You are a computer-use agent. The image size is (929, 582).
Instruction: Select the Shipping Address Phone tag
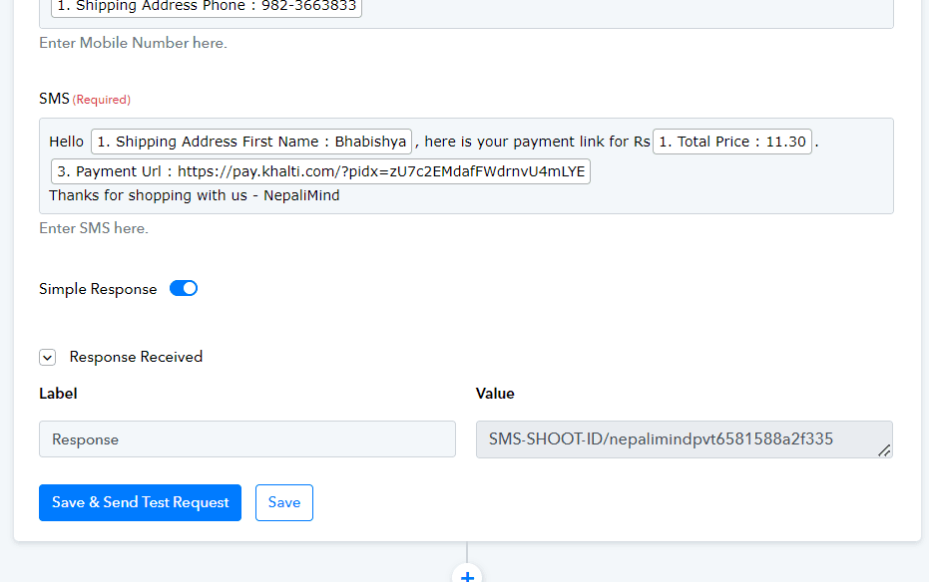pyautogui.click(x=207, y=7)
